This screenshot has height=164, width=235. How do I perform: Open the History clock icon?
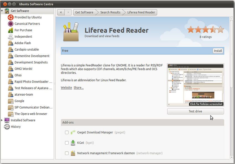[7, 127]
